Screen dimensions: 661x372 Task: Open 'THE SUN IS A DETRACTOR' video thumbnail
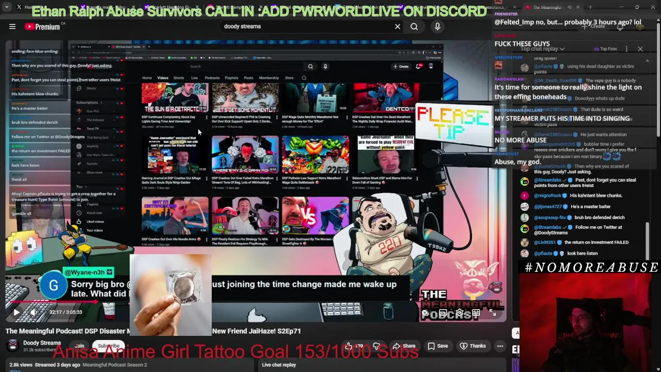click(175, 98)
